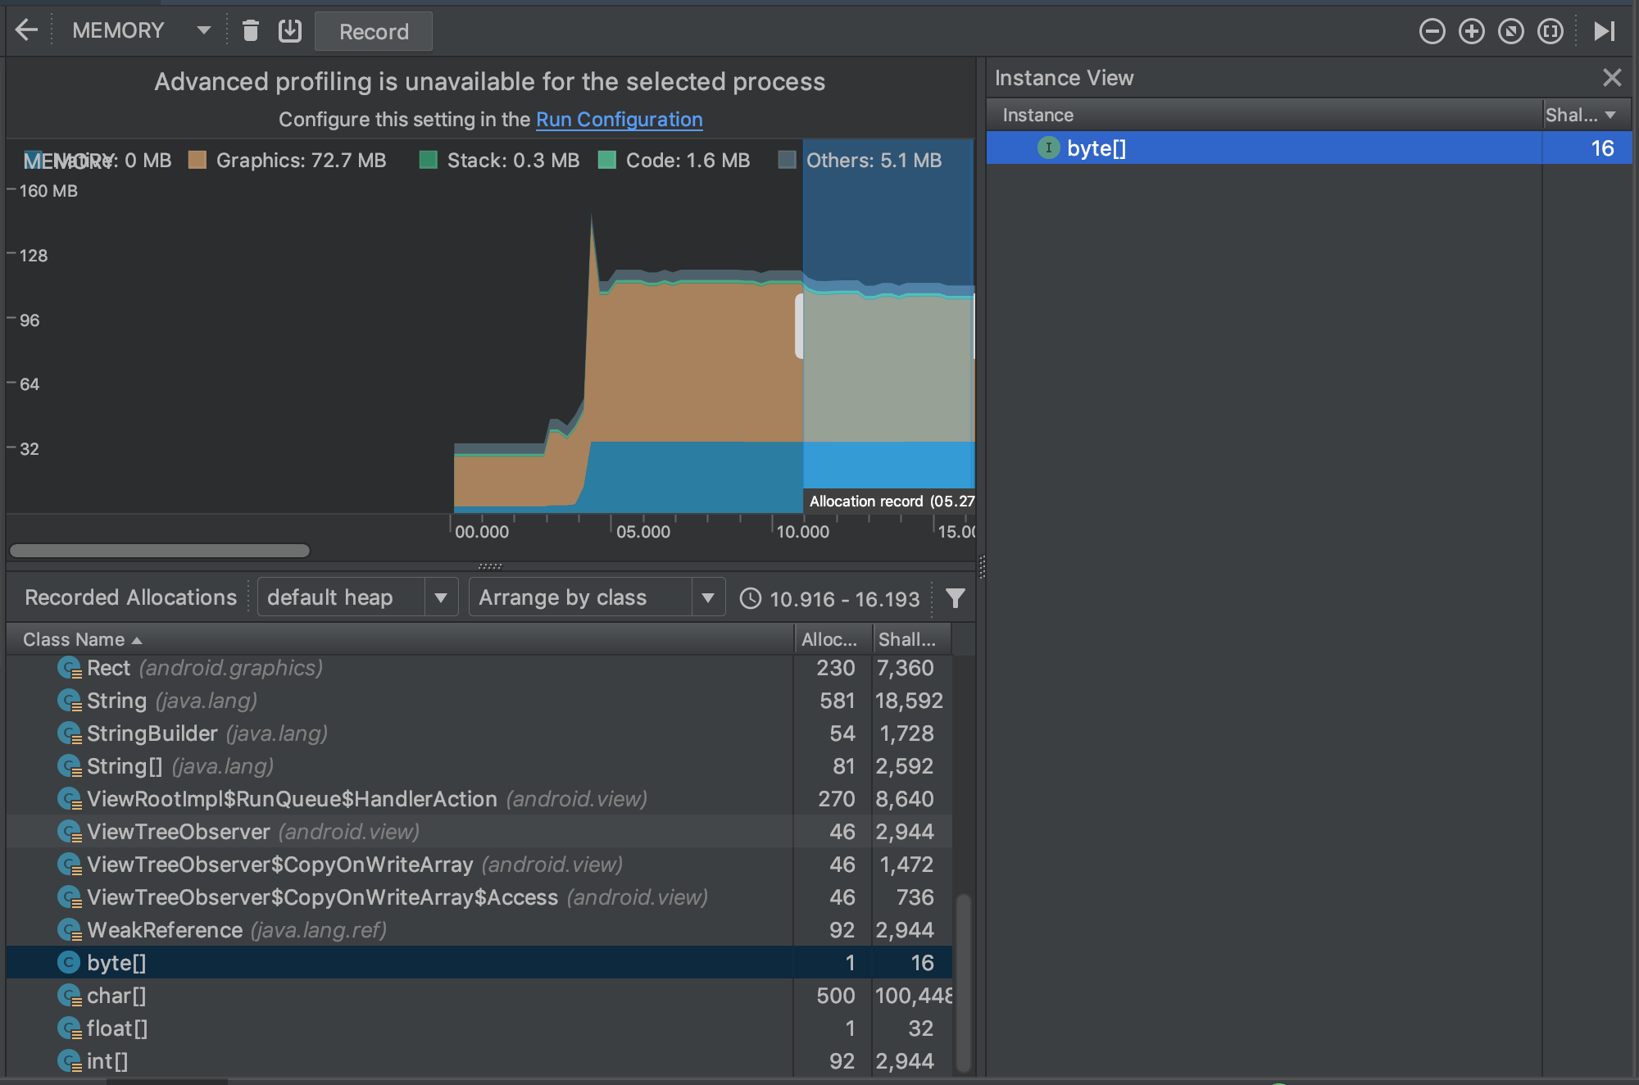1639x1085 pixels.
Task: Open the default heap dropdown
Action: (x=356, y=597)
